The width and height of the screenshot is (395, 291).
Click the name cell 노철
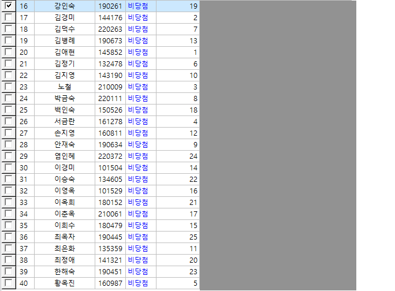click(x=65, y=87)
